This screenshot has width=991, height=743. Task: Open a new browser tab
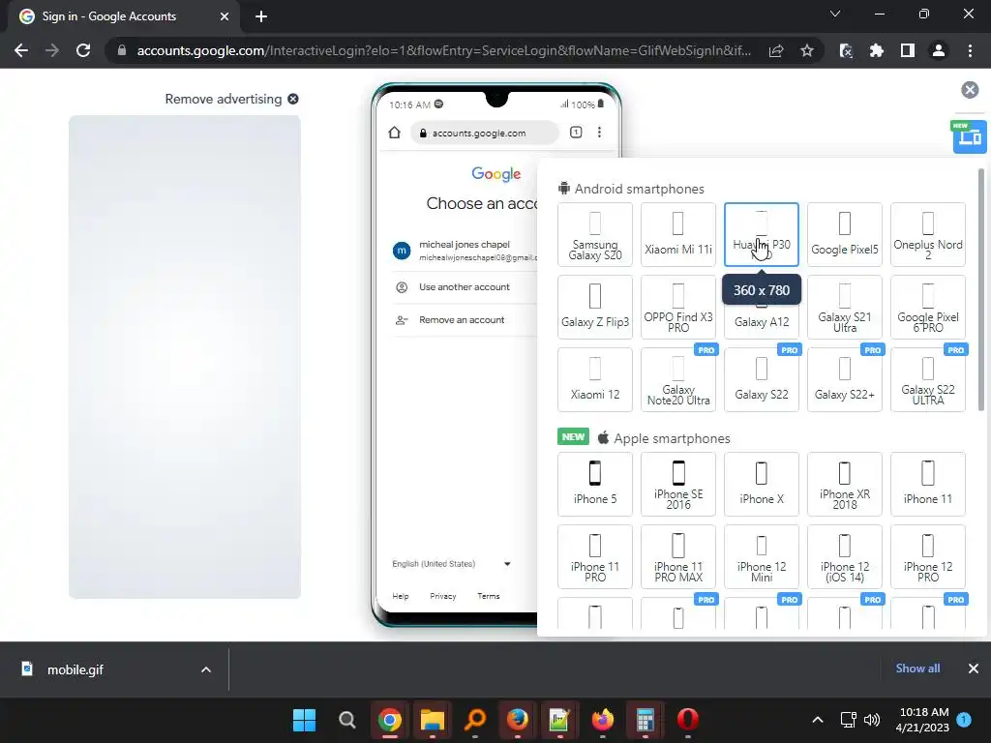(x=261, y=16)
